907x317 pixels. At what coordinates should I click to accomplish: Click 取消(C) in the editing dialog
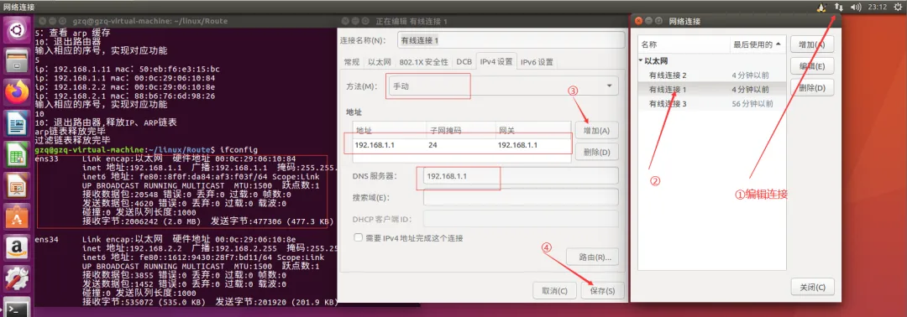(555, 290)
